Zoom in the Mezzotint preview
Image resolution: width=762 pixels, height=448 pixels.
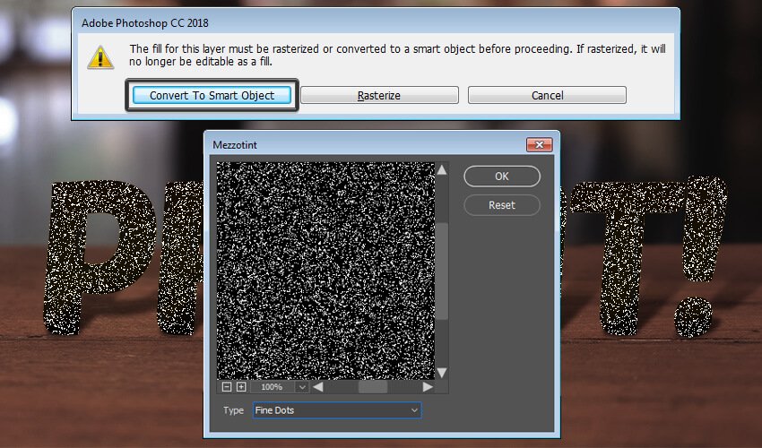point(241,387)
